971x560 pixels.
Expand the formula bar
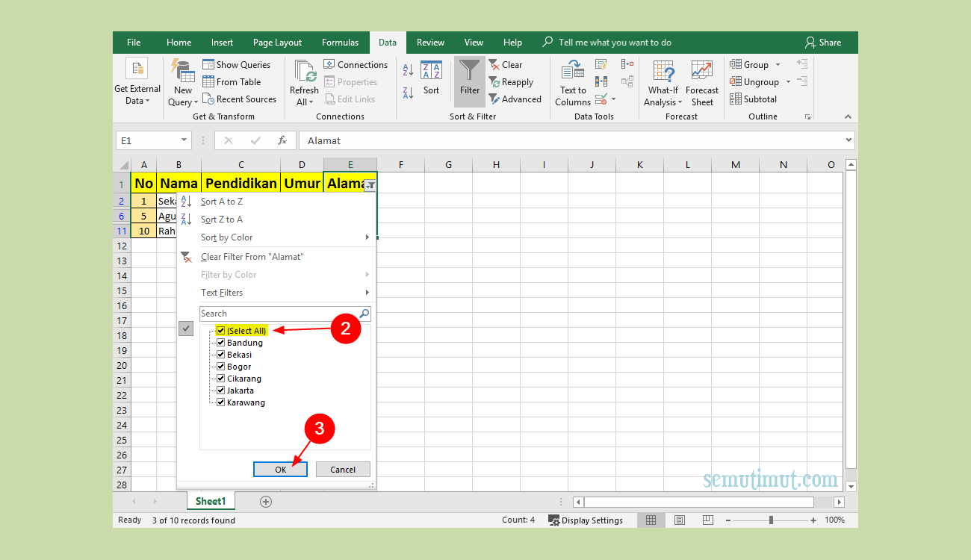849,140
